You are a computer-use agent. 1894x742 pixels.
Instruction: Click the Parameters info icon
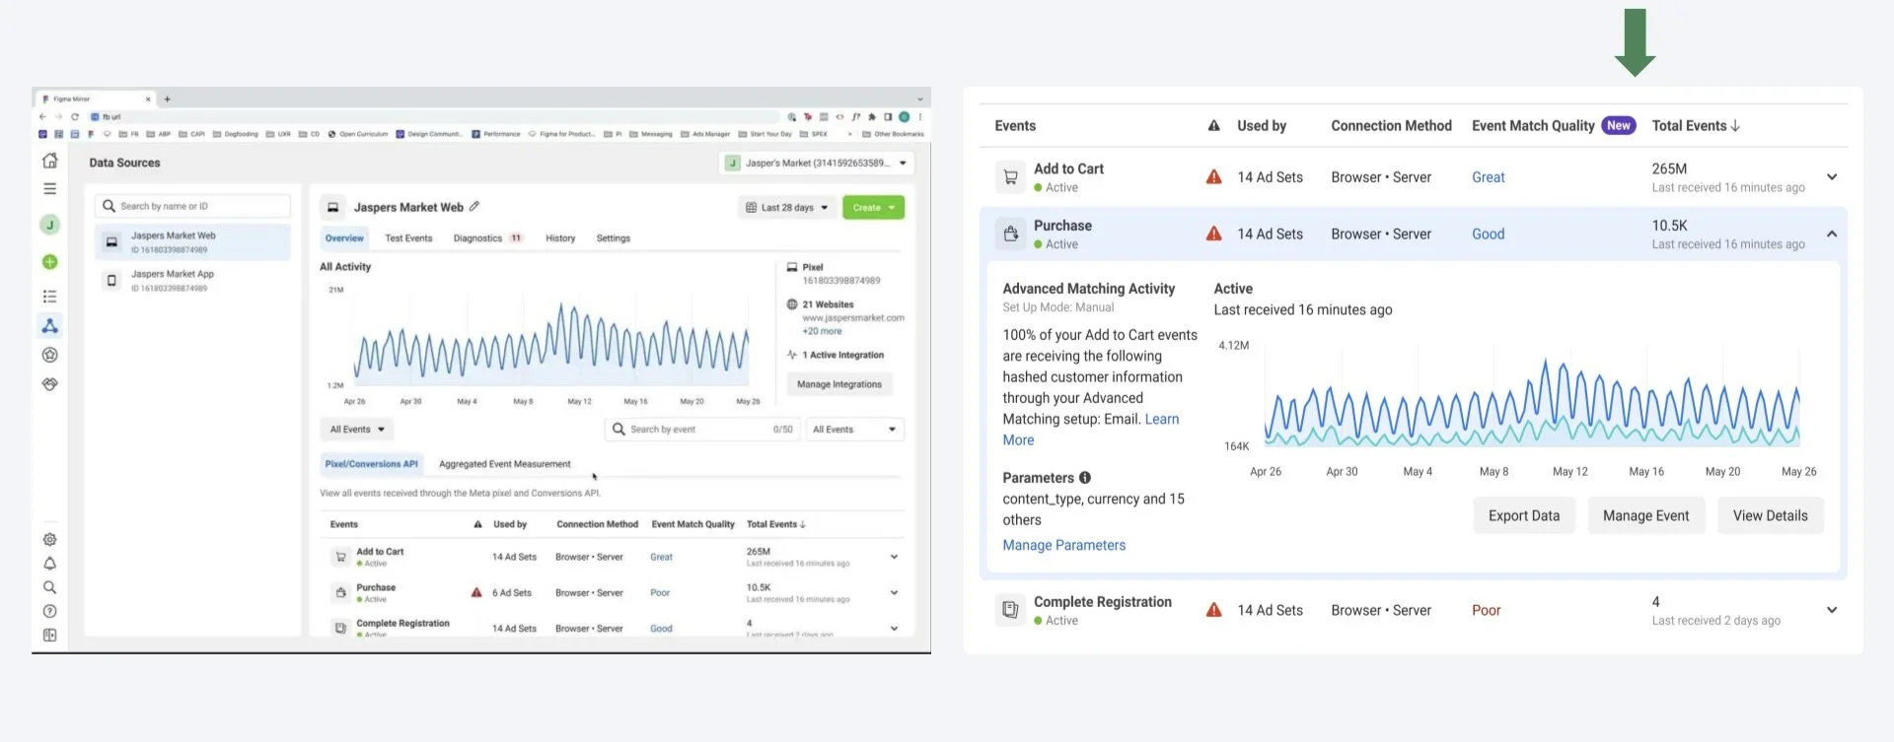pyautogui.click(x=1085, y=477)
